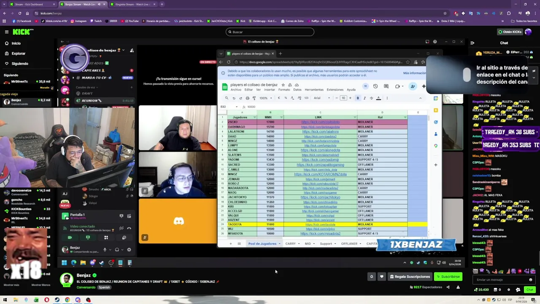Click the Sheets share people icon

[x=413, y=87]
